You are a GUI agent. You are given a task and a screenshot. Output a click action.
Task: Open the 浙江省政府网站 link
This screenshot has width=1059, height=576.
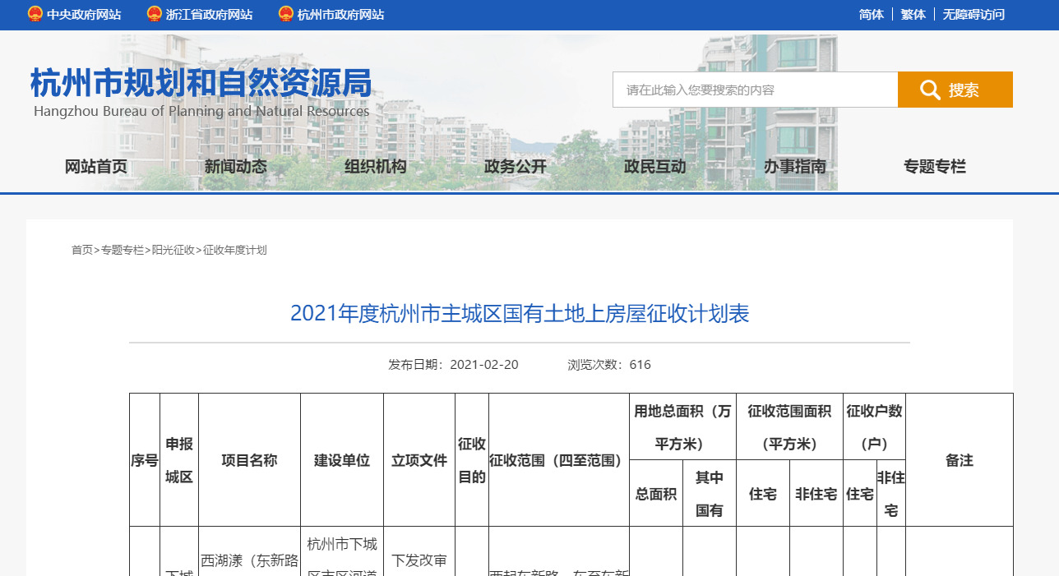pos(209,15)
